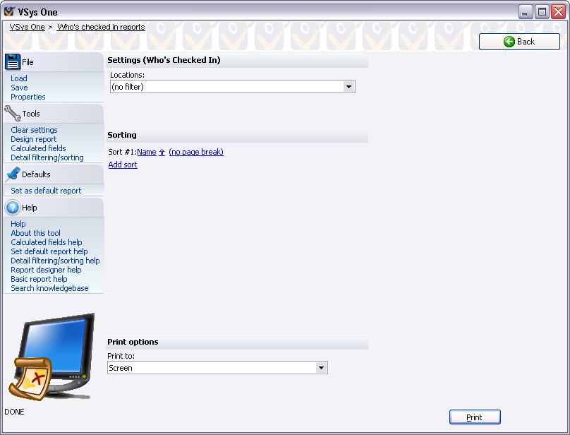Maximize the VSys One window
Screen dimensions: 570x435
[x=542, y=12]
